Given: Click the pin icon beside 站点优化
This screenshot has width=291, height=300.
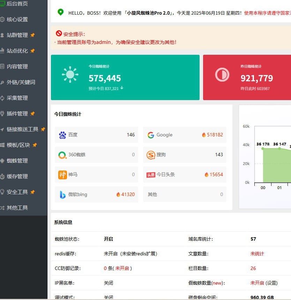Looking at the screenshot, I should click(32, 51).
